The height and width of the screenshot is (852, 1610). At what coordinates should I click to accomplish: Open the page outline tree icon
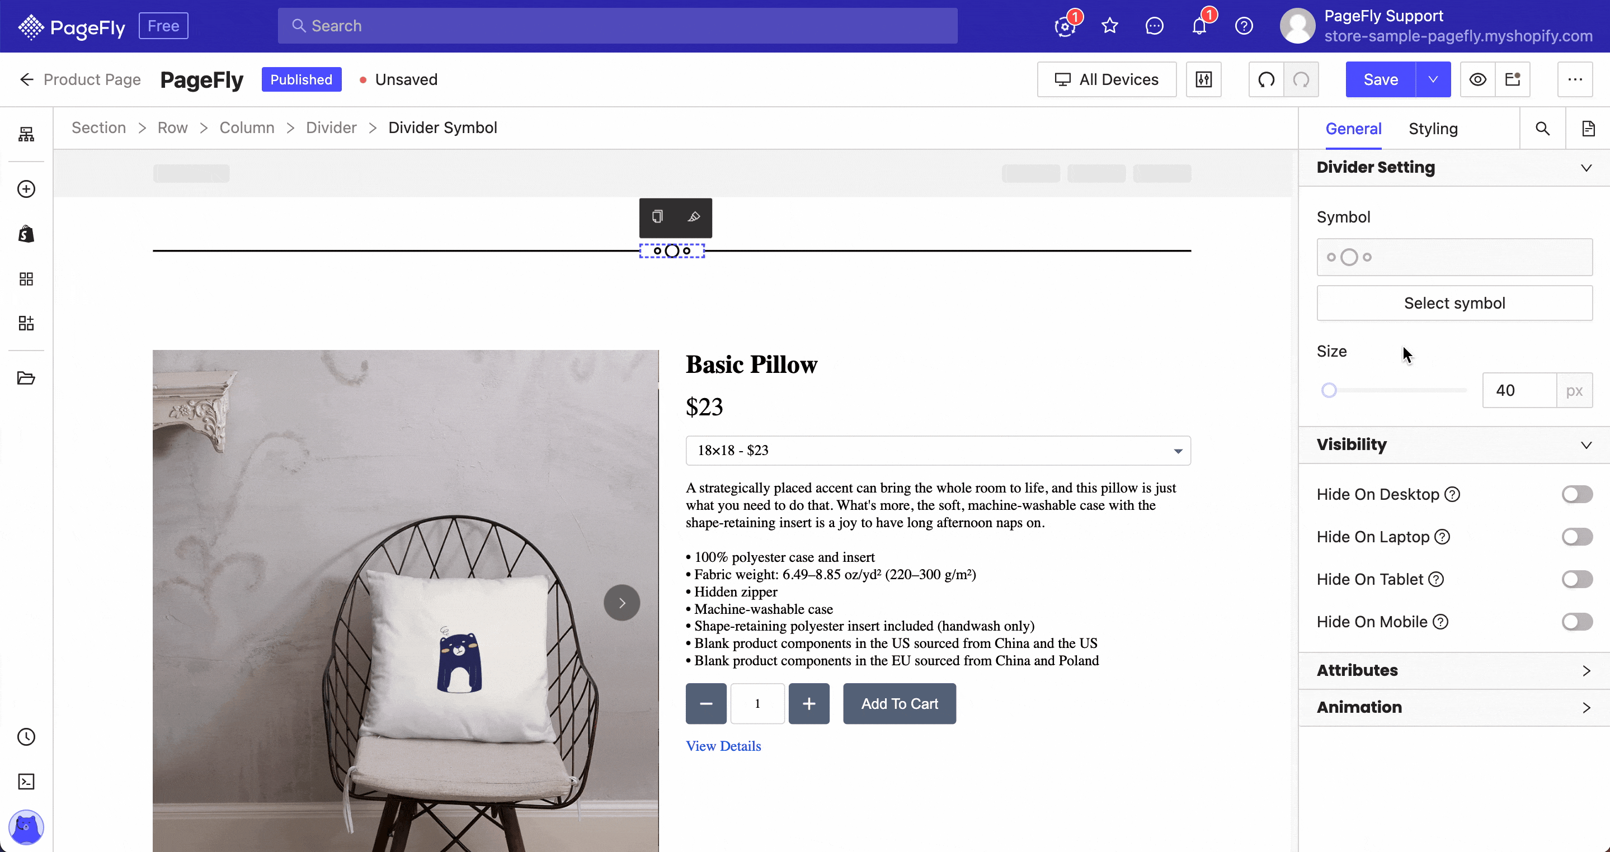tap(26, 134)
